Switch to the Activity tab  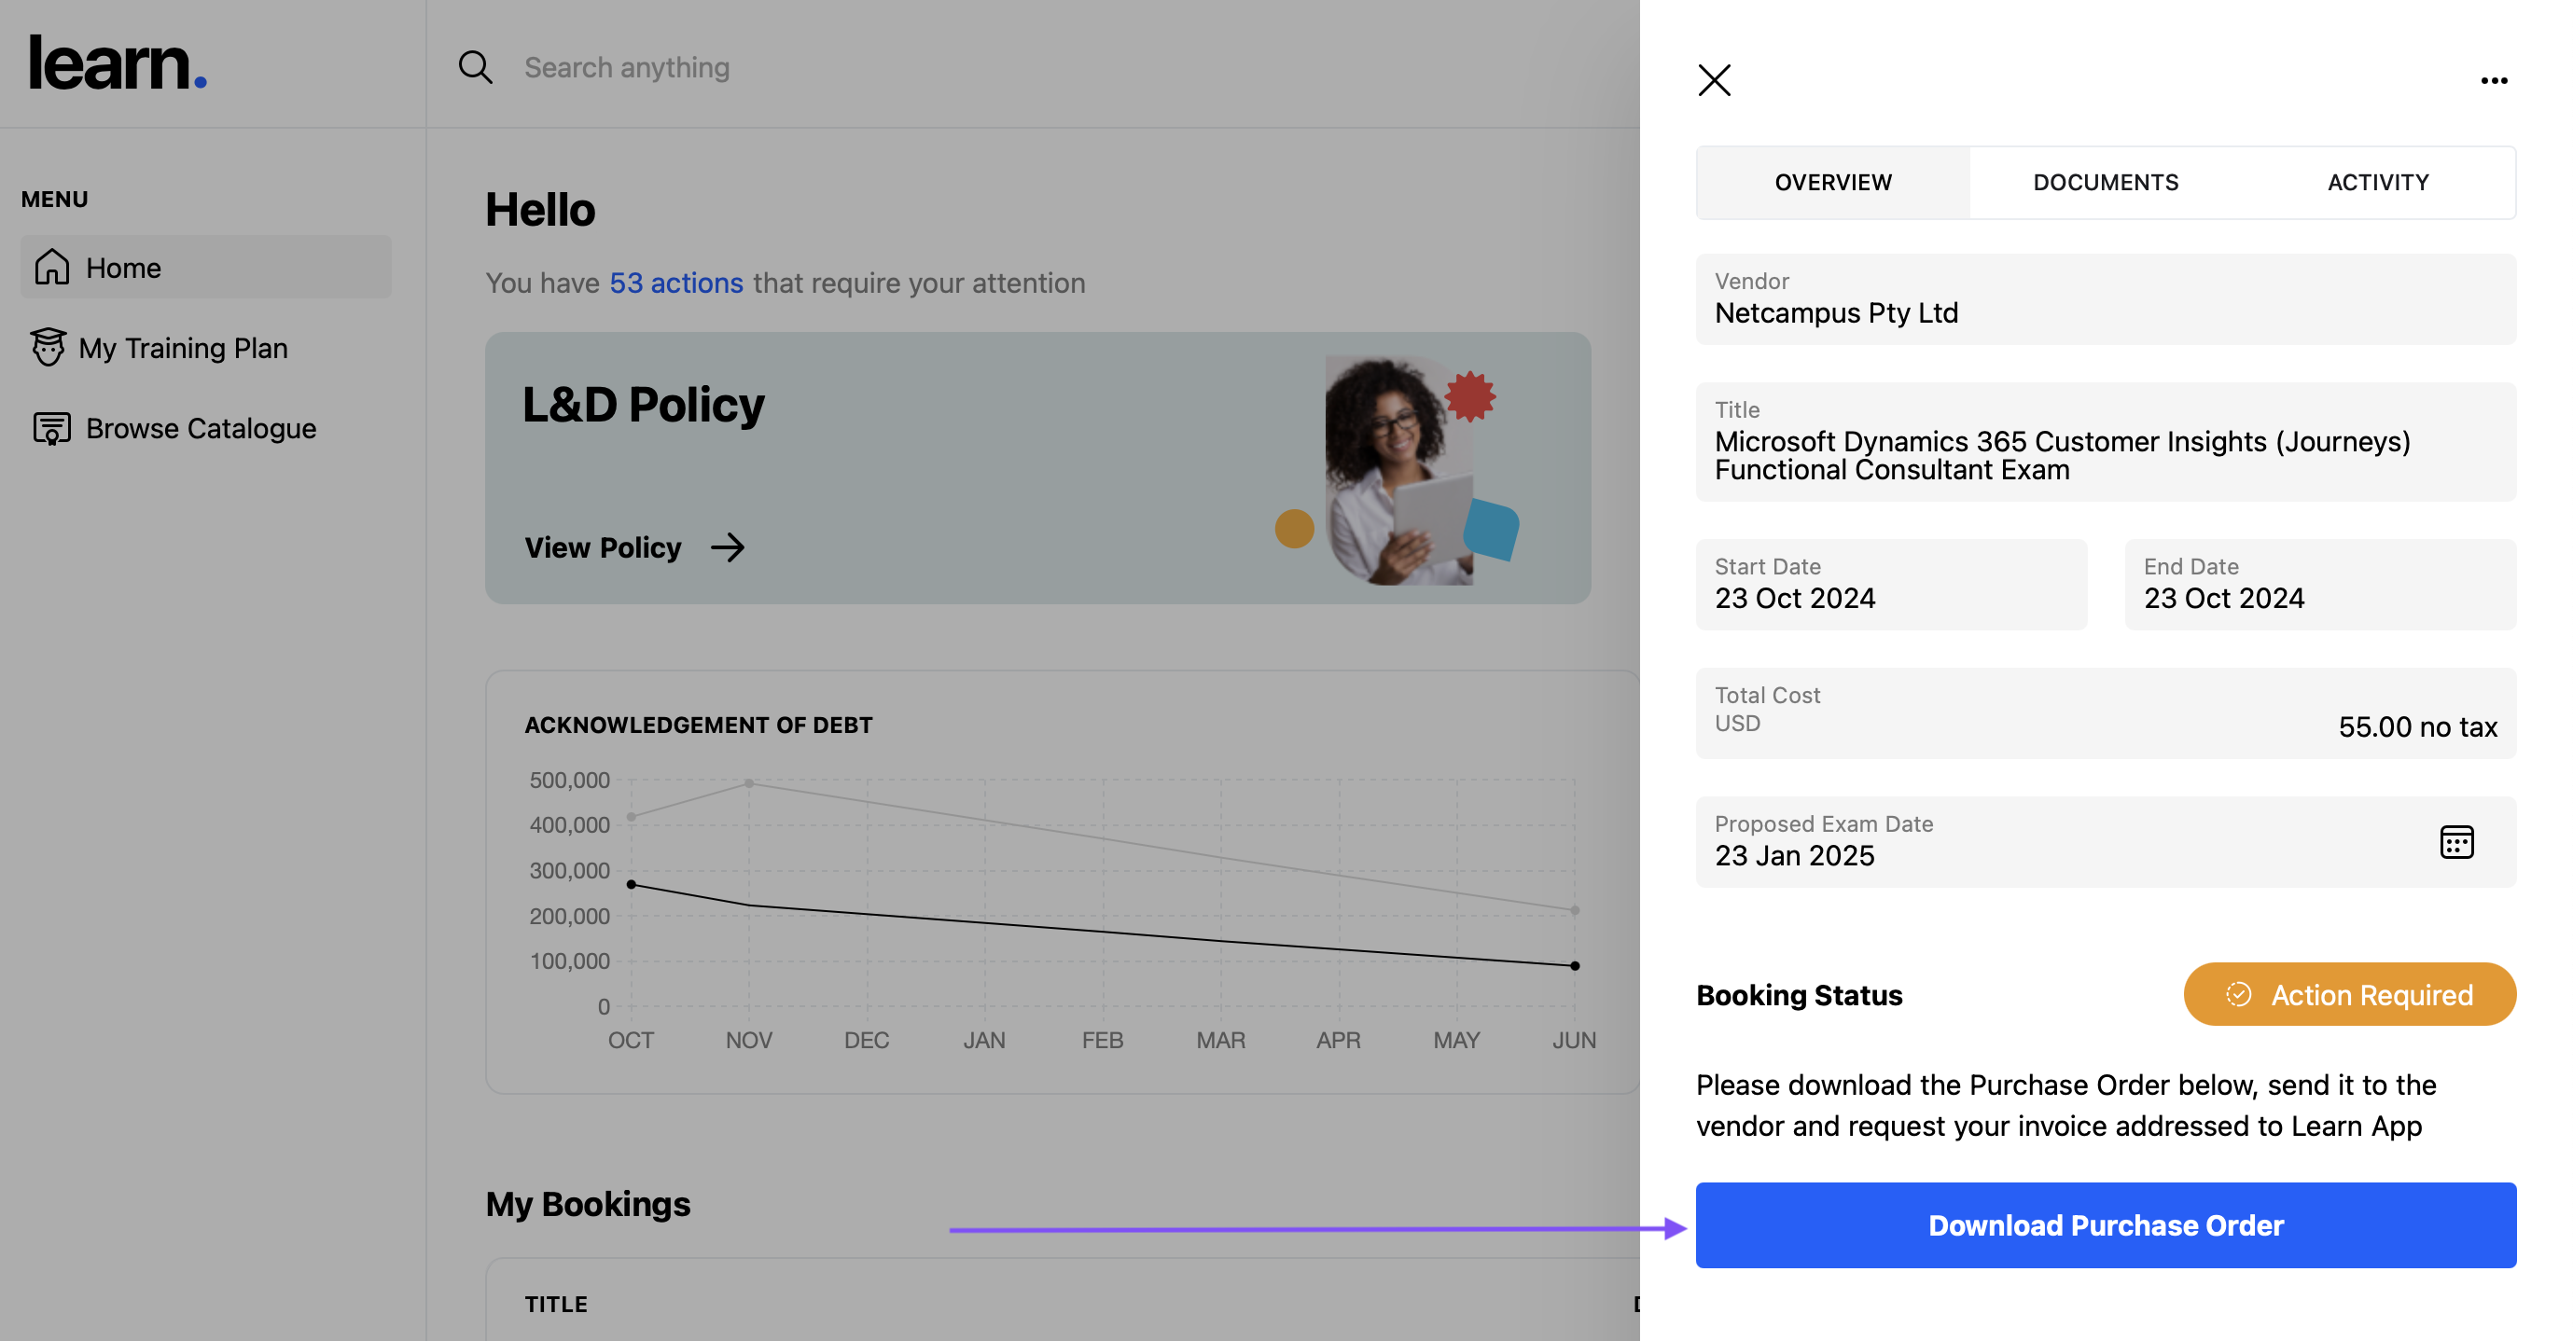pos(2377,182)
